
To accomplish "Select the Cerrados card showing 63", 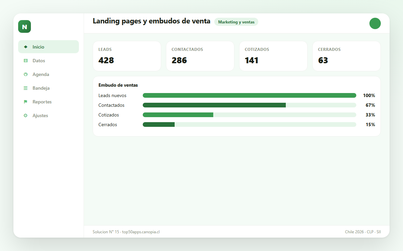I will point(347,56).
